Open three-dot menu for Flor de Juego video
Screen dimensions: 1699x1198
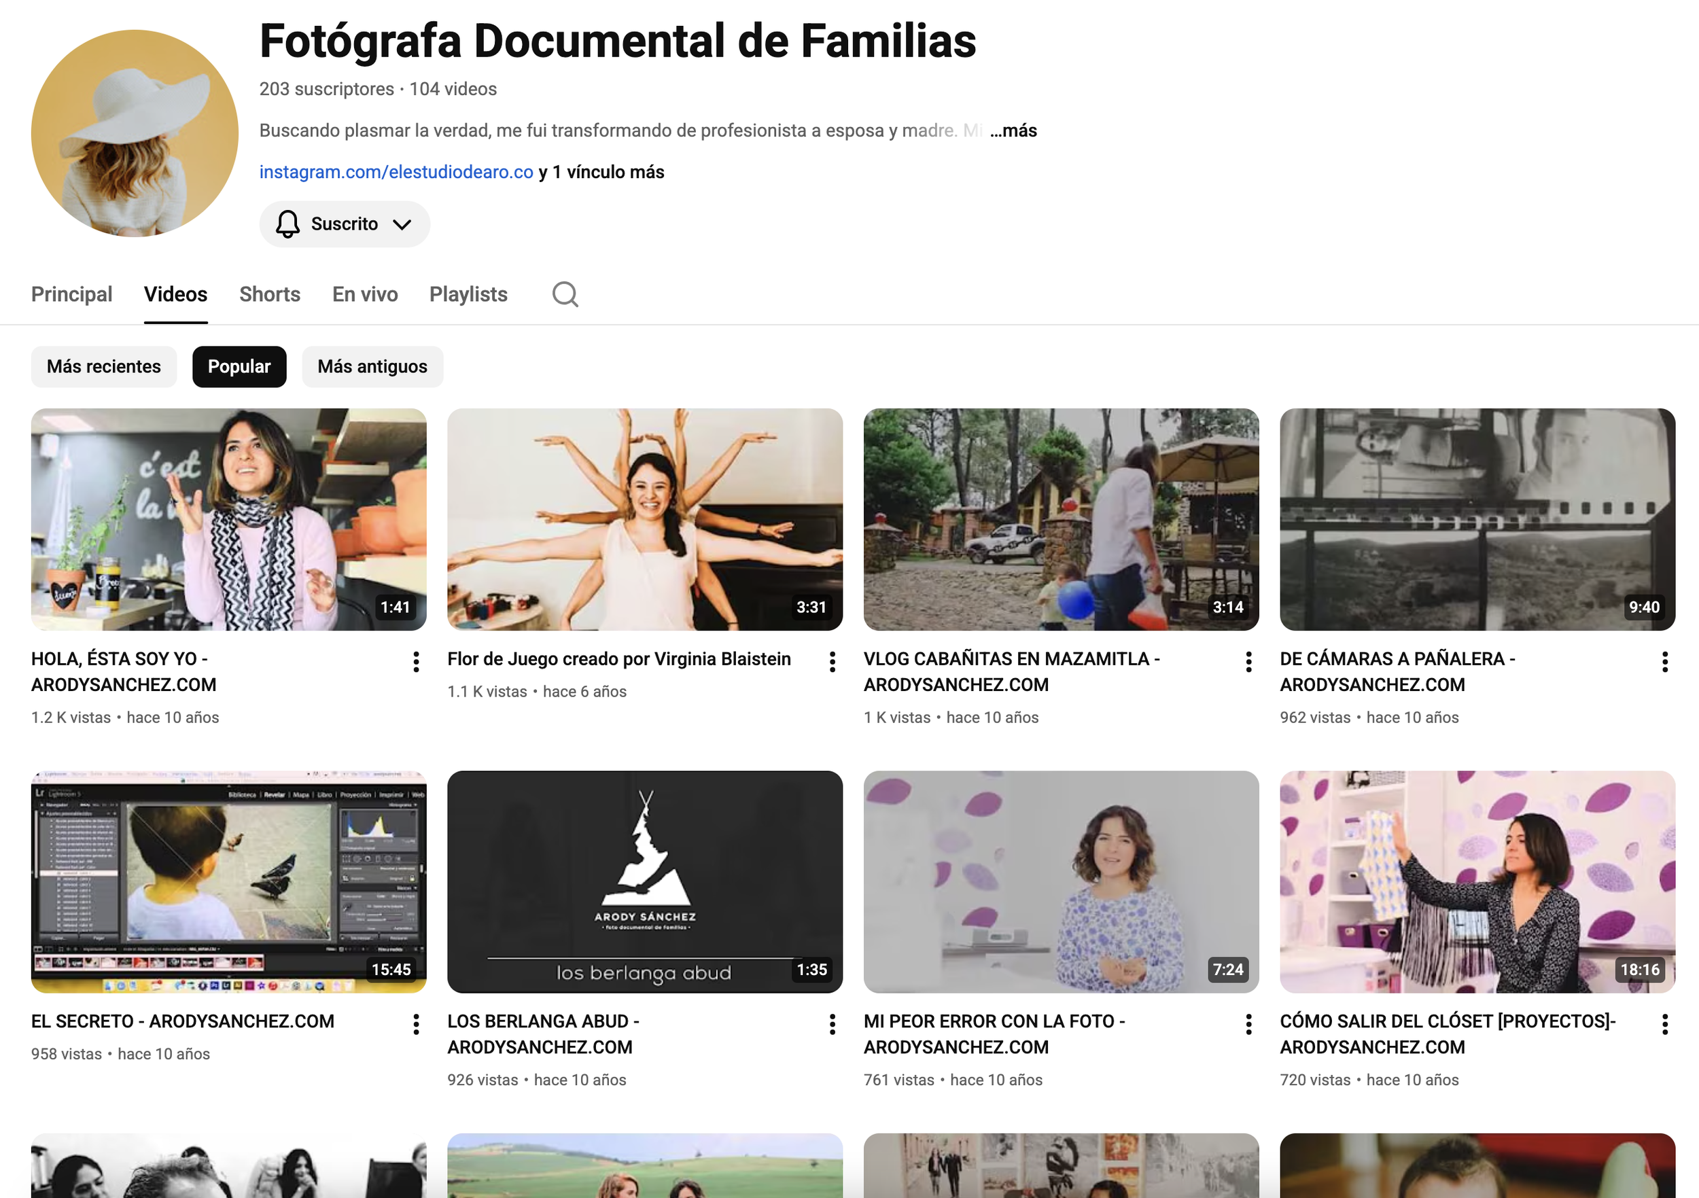pyautogui.click(x=833, y=662)
